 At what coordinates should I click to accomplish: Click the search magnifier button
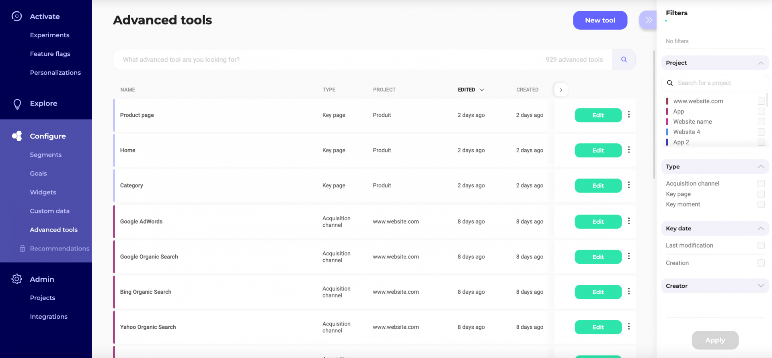(624, 59)
